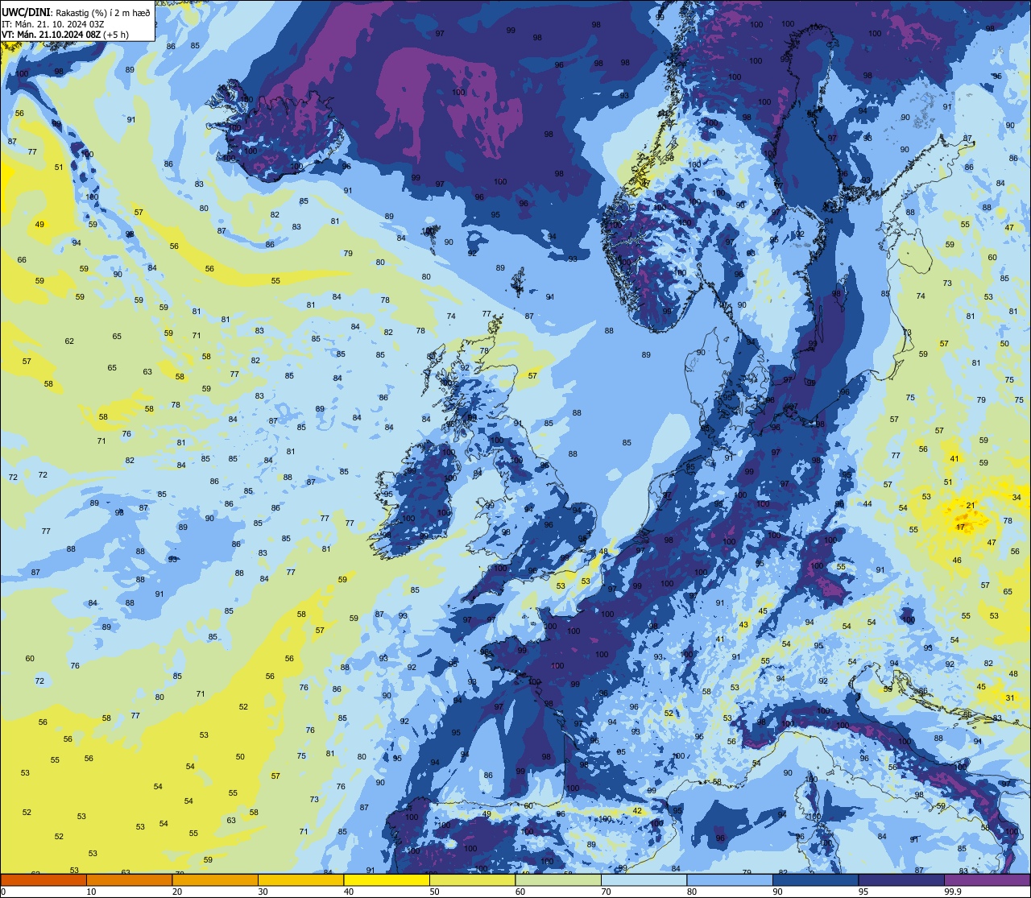The image size is (1031, 898).
Task: Click the legend tick label "0"
Action: pos(3,892)
